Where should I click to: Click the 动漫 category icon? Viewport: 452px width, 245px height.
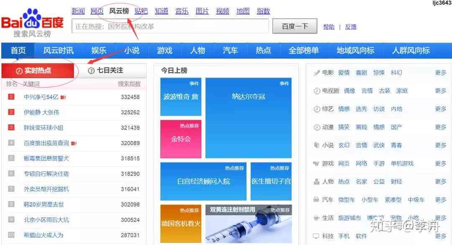click(317, 127)
